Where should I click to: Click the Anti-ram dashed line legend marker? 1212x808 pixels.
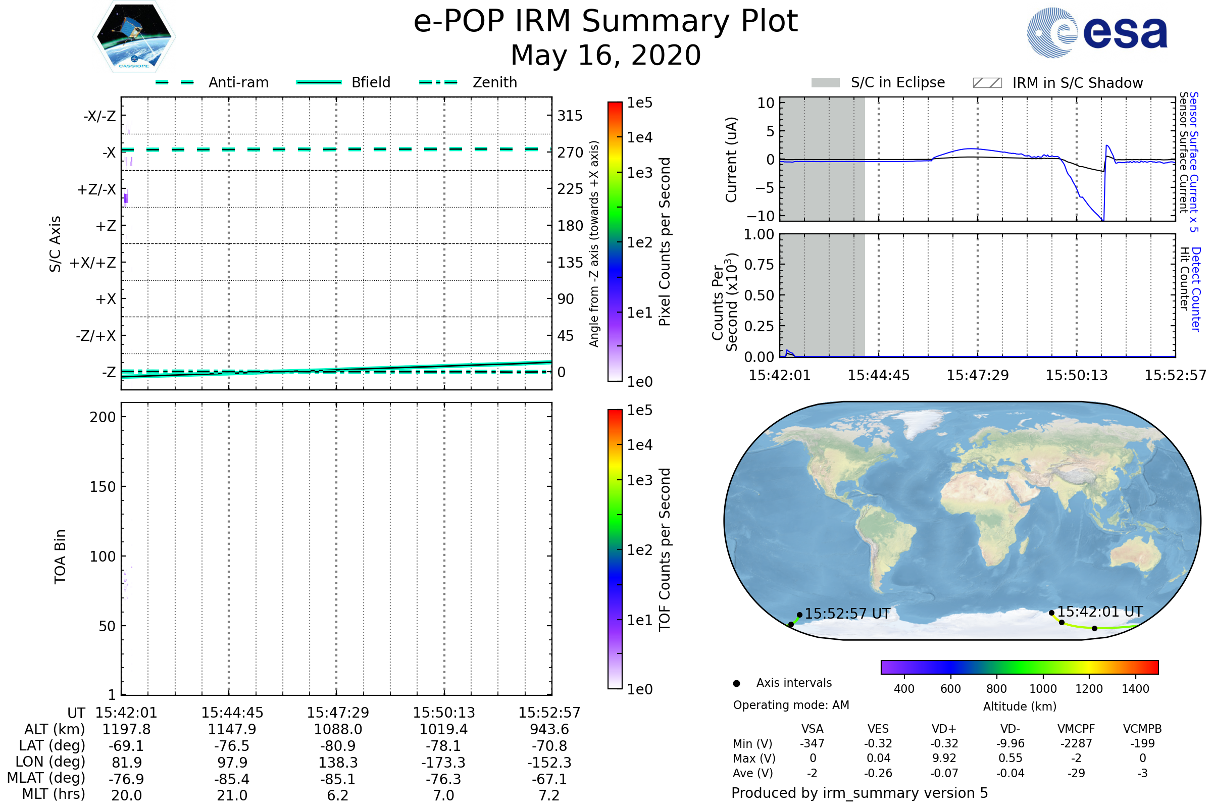(175, 82)
